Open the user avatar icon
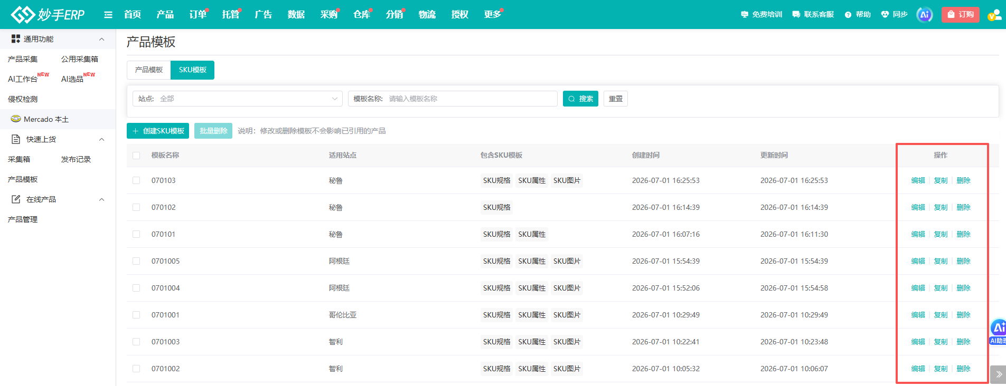Image resolution: width=1006 pixels, height=386 pixels. pos(994,15)
